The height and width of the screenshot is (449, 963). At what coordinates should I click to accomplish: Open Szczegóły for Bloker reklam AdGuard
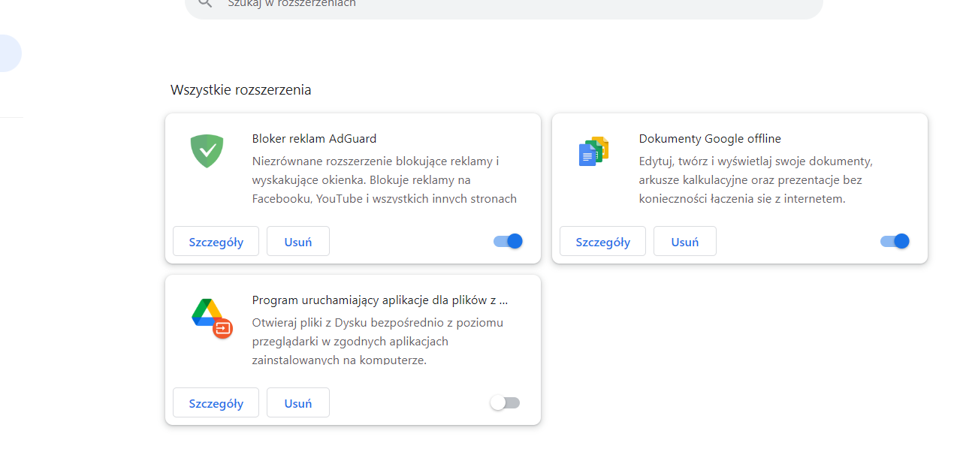click(x=216, y=241)
